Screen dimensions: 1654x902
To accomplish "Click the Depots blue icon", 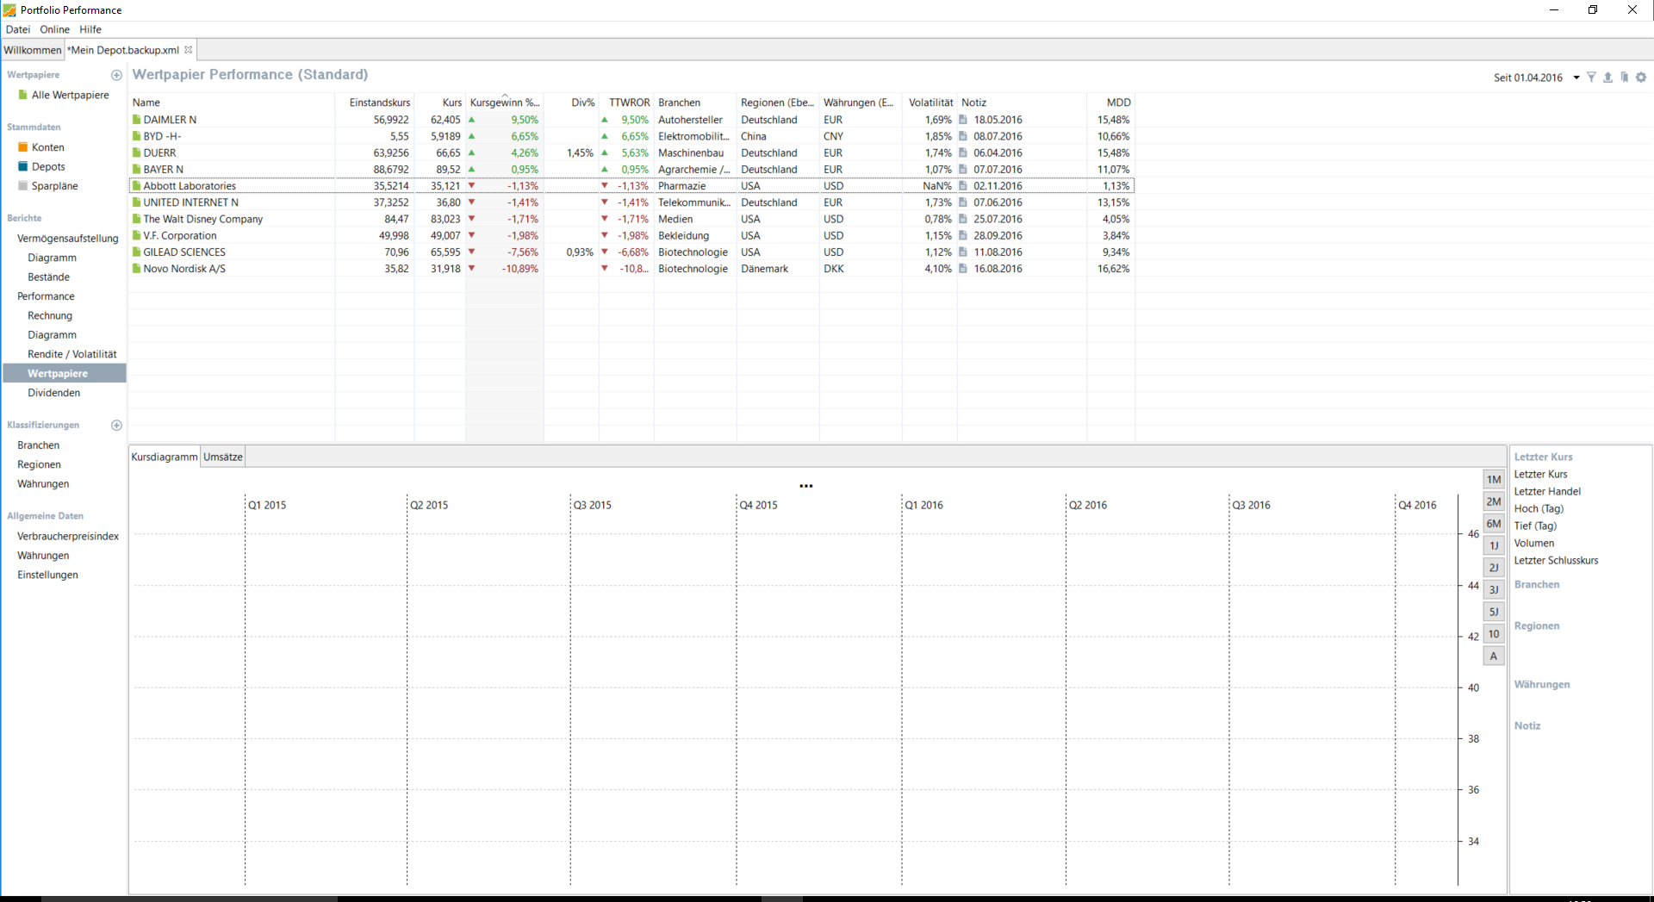I will (x=23, y=166).
